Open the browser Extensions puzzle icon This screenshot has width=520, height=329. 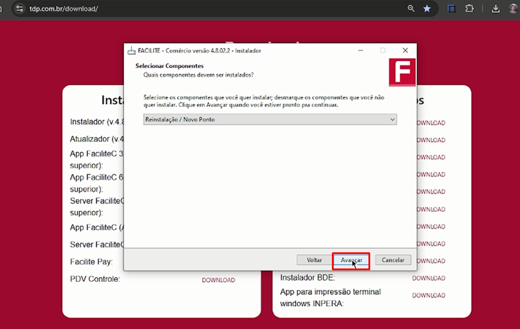(x=469, y=9)
